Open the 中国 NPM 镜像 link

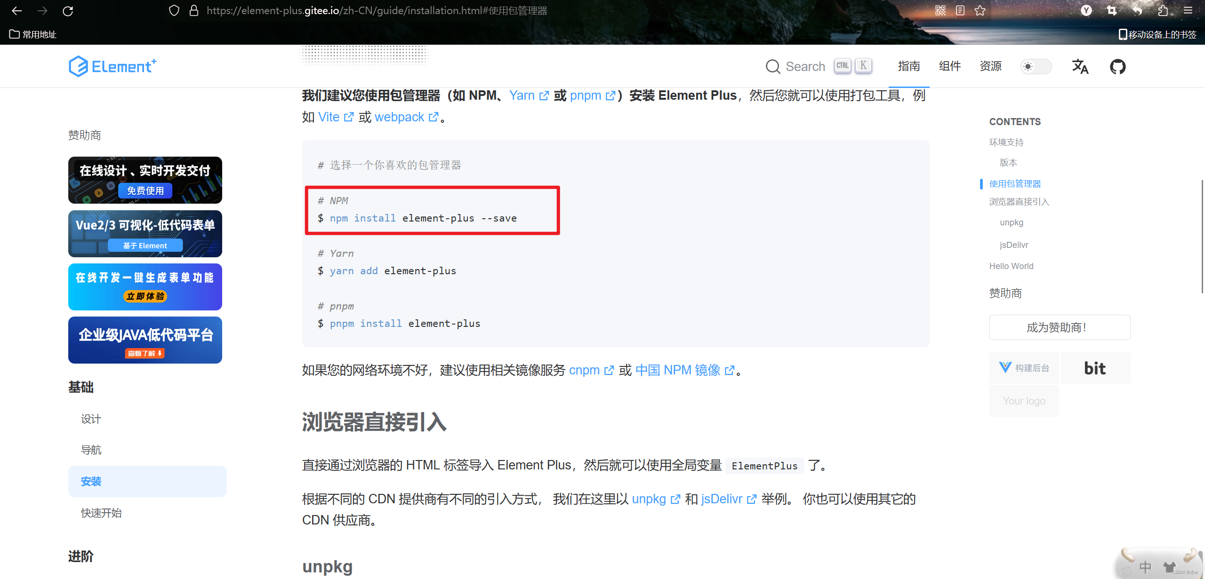pyautogui.click(x=685, y=370)
